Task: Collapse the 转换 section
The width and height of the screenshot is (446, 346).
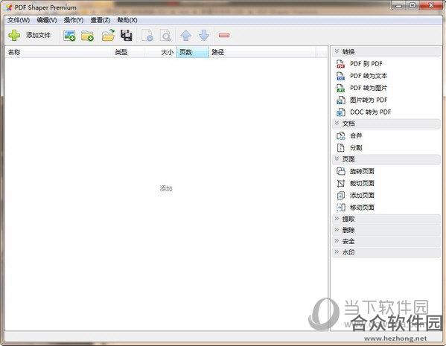Action: (386, 52)
